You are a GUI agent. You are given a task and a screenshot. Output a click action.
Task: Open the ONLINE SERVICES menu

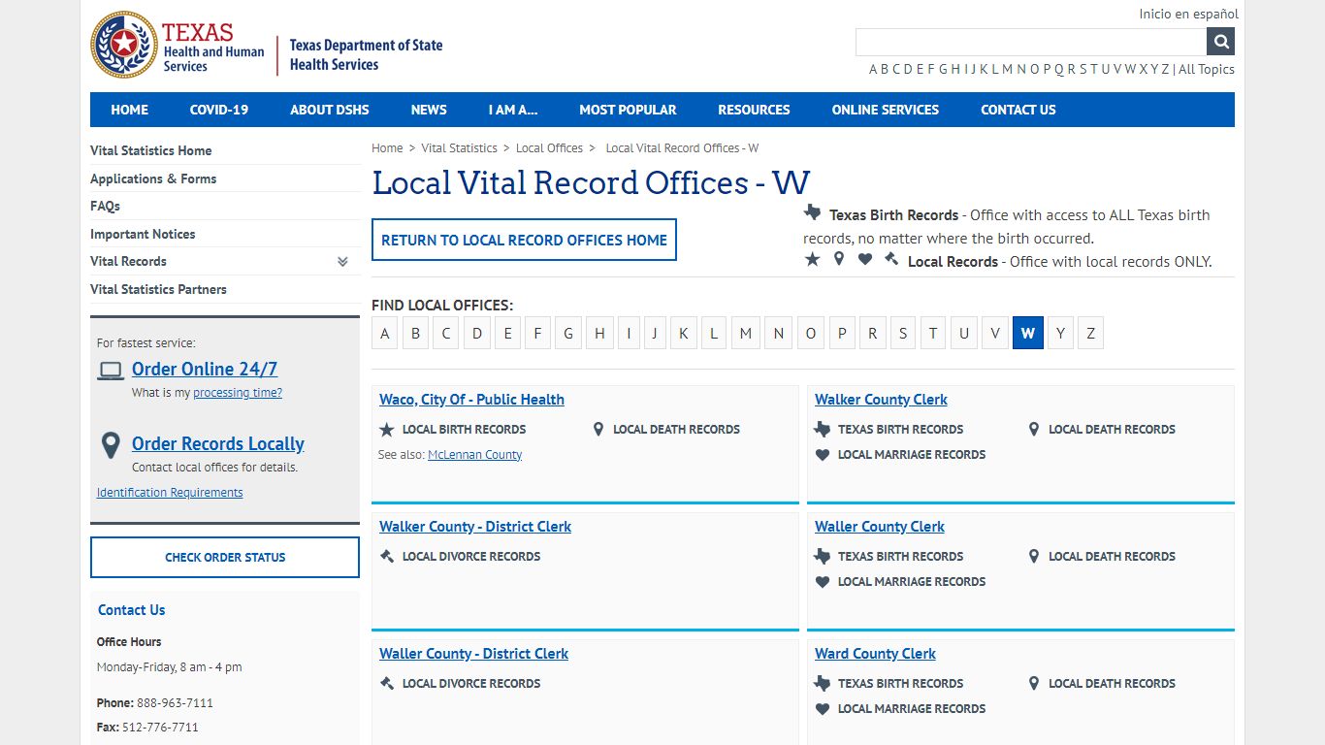click(x=886, y=110)
